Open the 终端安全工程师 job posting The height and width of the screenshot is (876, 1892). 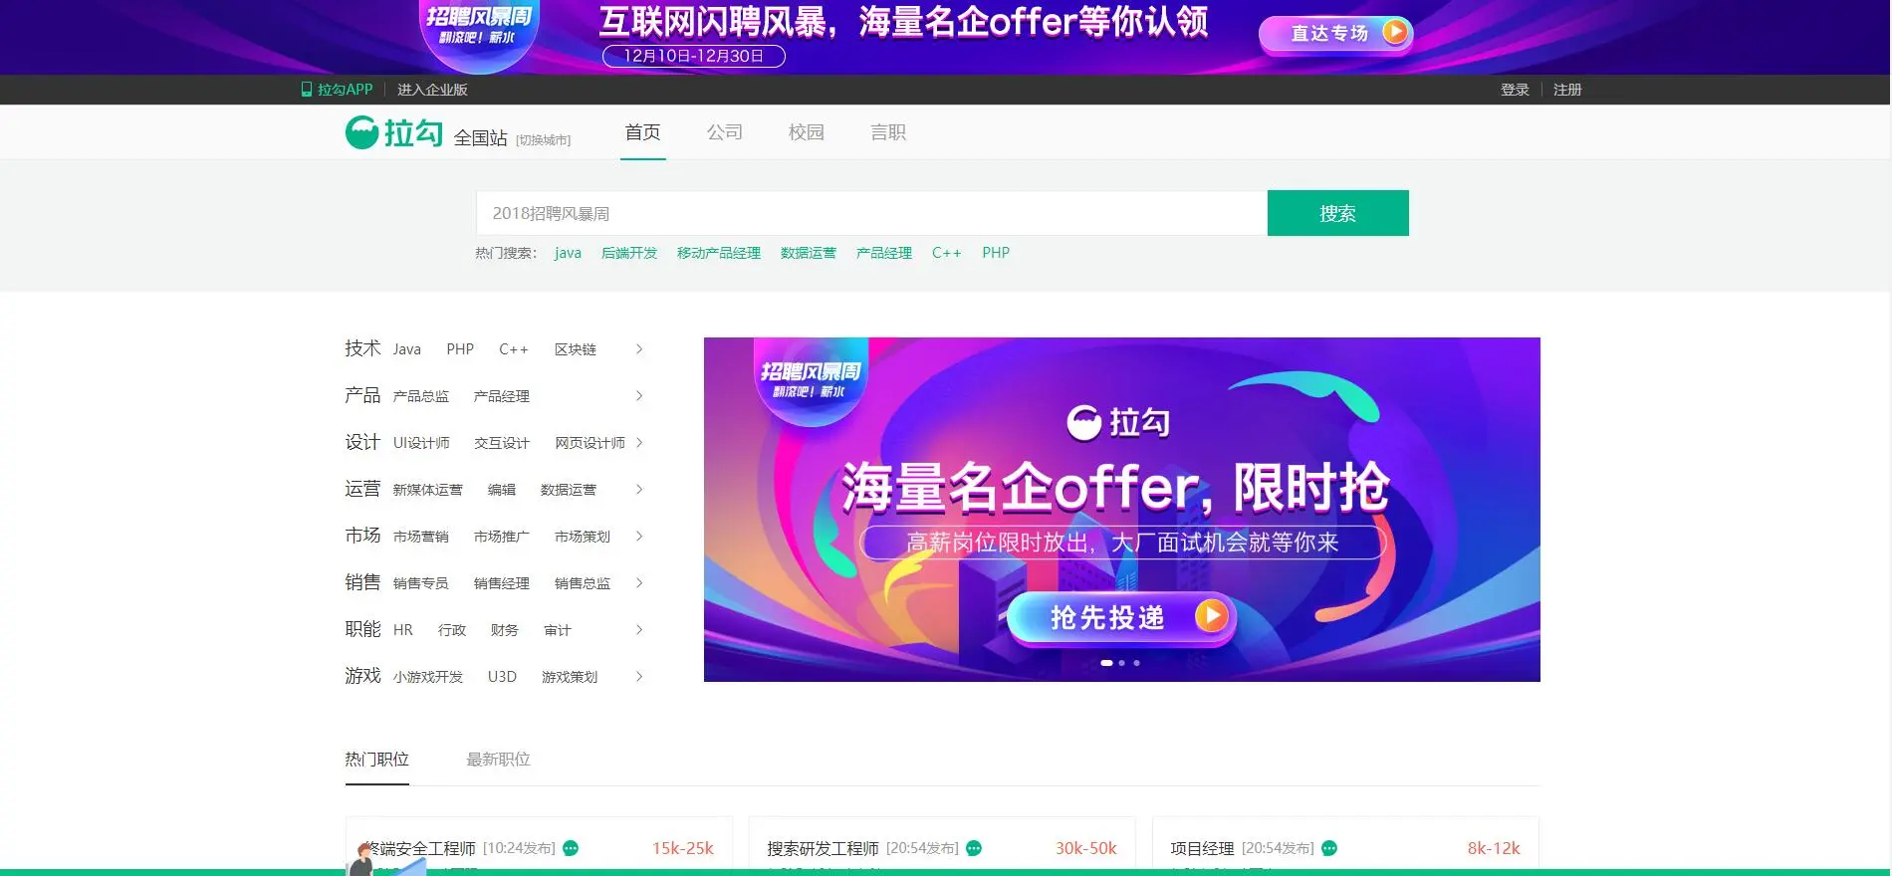point(419,848)
